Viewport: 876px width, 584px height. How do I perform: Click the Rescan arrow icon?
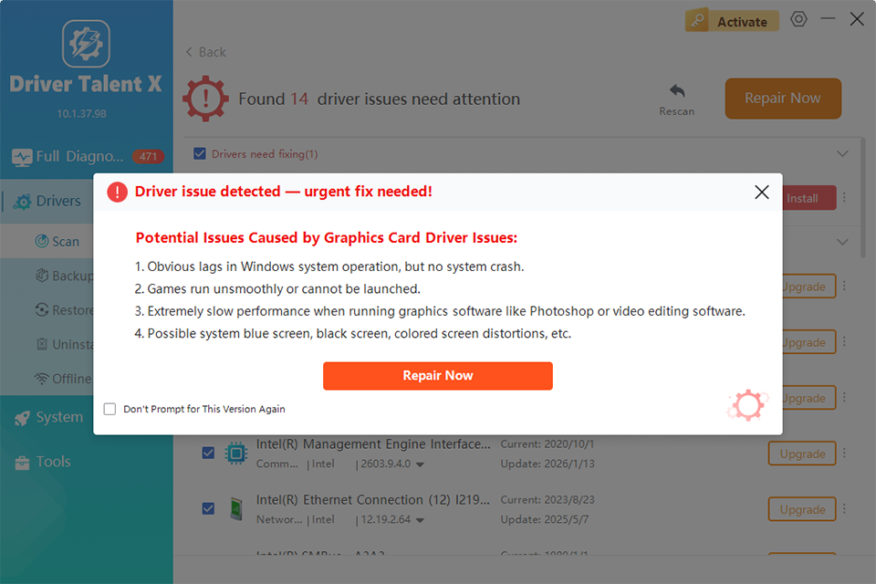tap(676, 90)
